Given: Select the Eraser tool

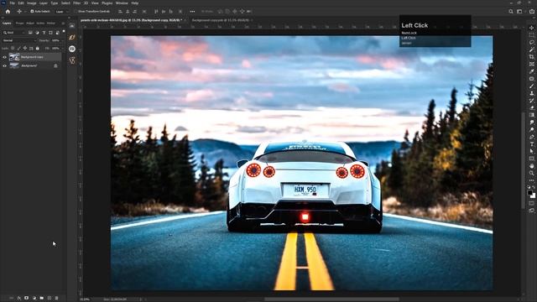Looking at the screenshot, I should pos(531,108).
